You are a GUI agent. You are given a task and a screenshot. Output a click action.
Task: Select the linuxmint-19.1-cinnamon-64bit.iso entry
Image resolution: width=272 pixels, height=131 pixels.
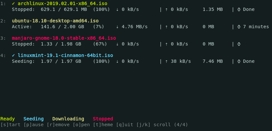(x=66, y=55)
